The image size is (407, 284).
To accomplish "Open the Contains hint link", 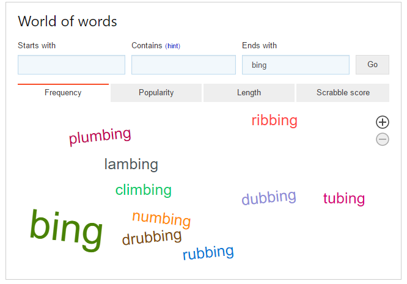I will 172,46.
